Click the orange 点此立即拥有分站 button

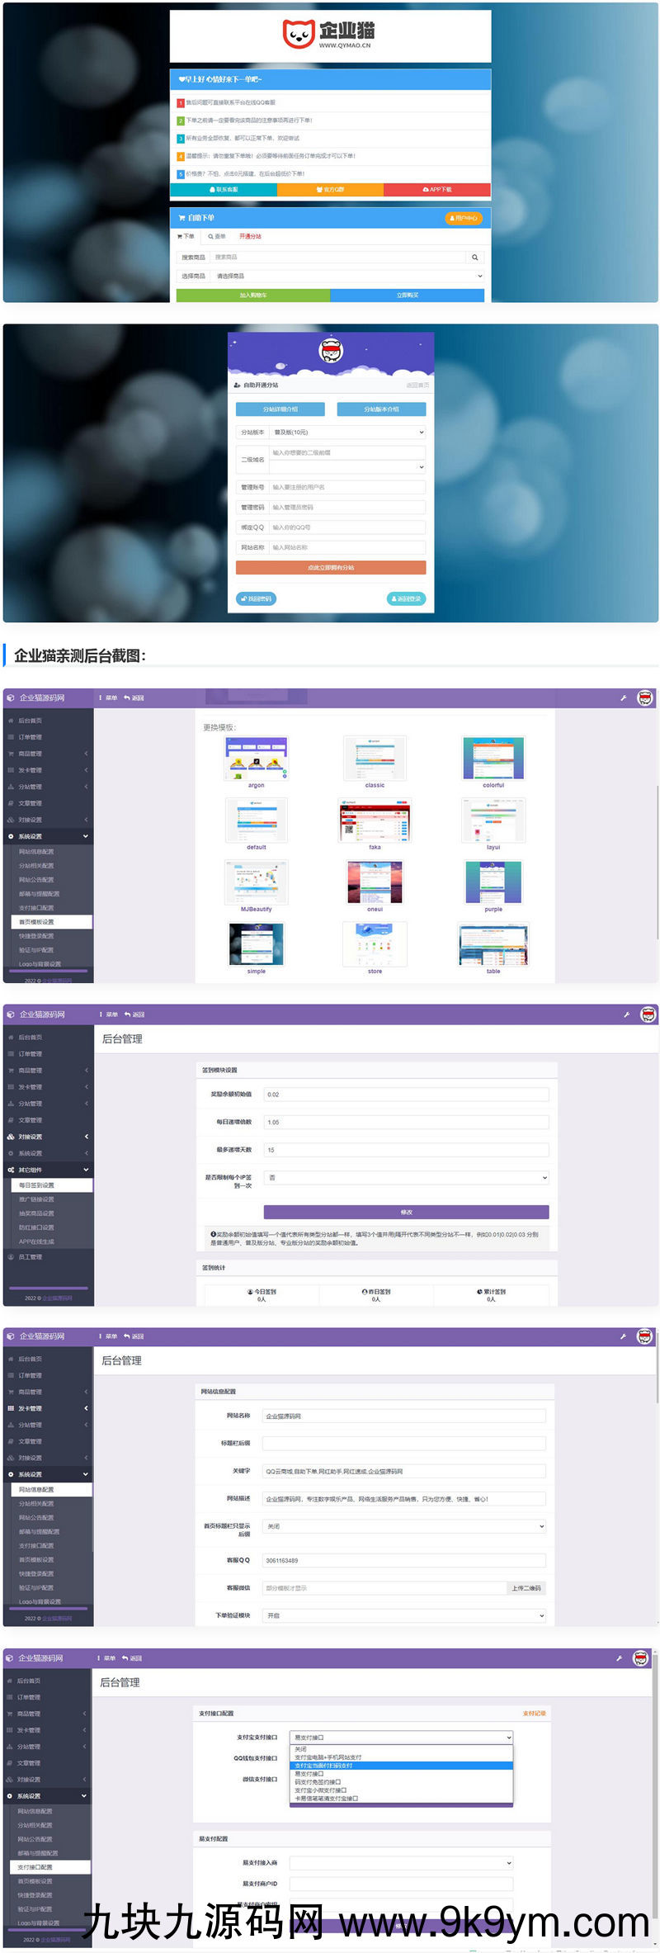(x=331, y=568)
